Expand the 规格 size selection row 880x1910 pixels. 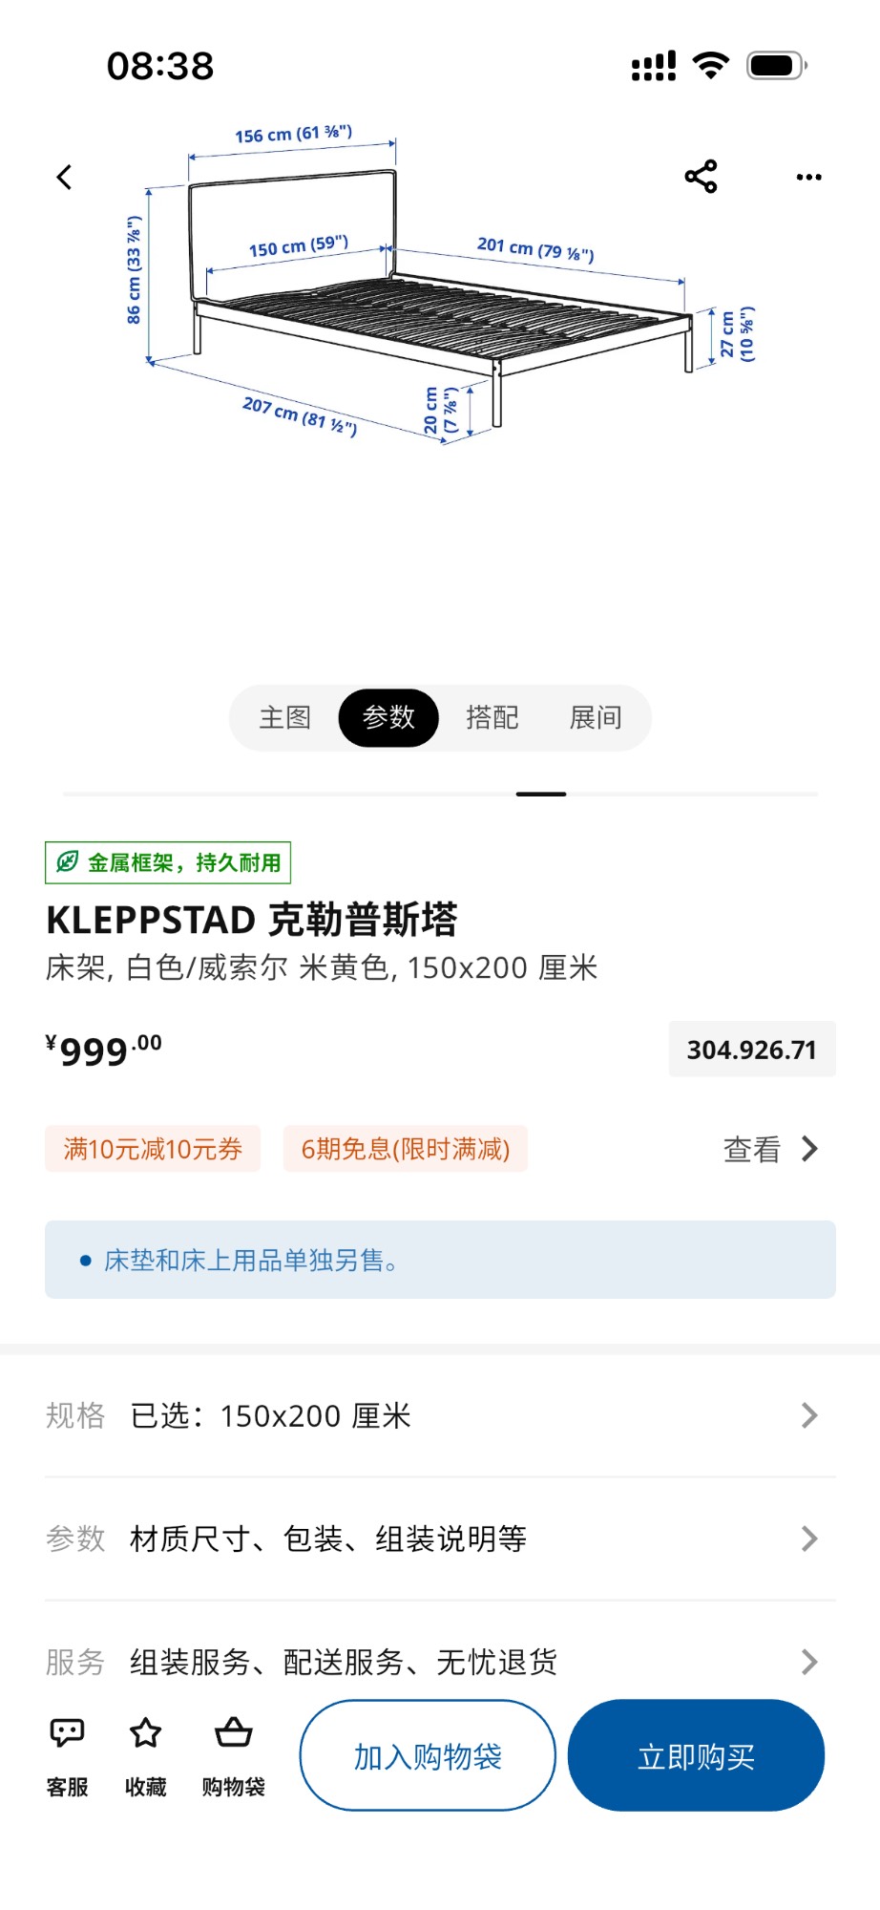tap(440, 1415)
